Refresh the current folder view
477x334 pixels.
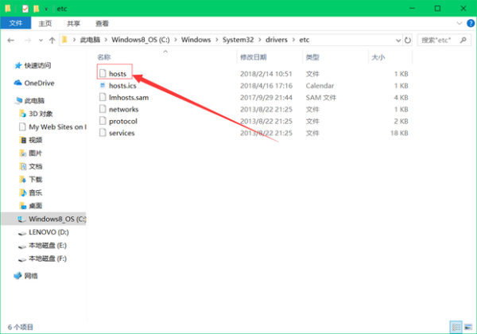pos(407,39)
